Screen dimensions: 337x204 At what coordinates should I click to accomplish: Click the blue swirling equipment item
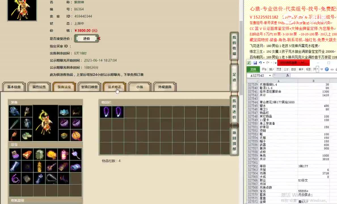[x=15, y=111]
